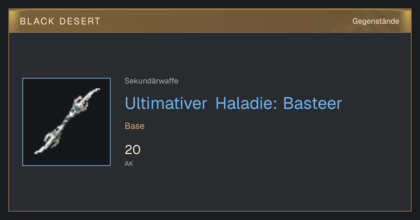Viewport: 420px width, 220px height.
Task: Click the golden header banner center
Action: (x=210, y=21)
